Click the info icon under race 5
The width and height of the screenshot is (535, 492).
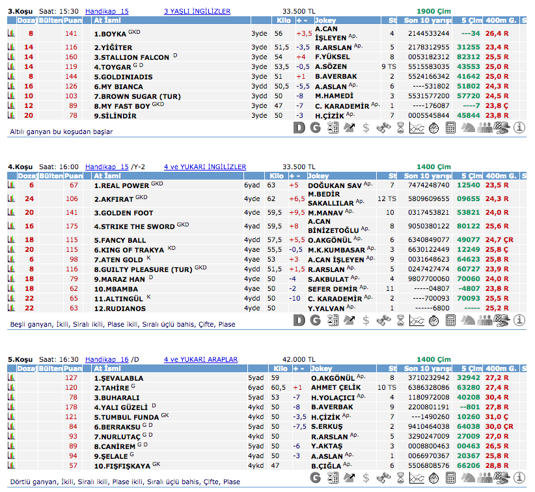click(519, 478)
